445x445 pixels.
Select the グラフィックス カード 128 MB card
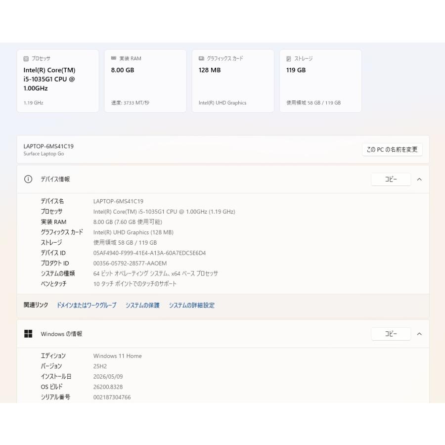tap(233, 81)
